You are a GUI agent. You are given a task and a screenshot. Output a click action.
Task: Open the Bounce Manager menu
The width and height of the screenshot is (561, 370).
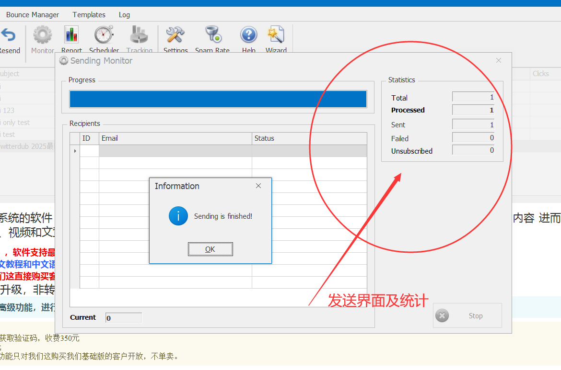[x=32, y=15]
